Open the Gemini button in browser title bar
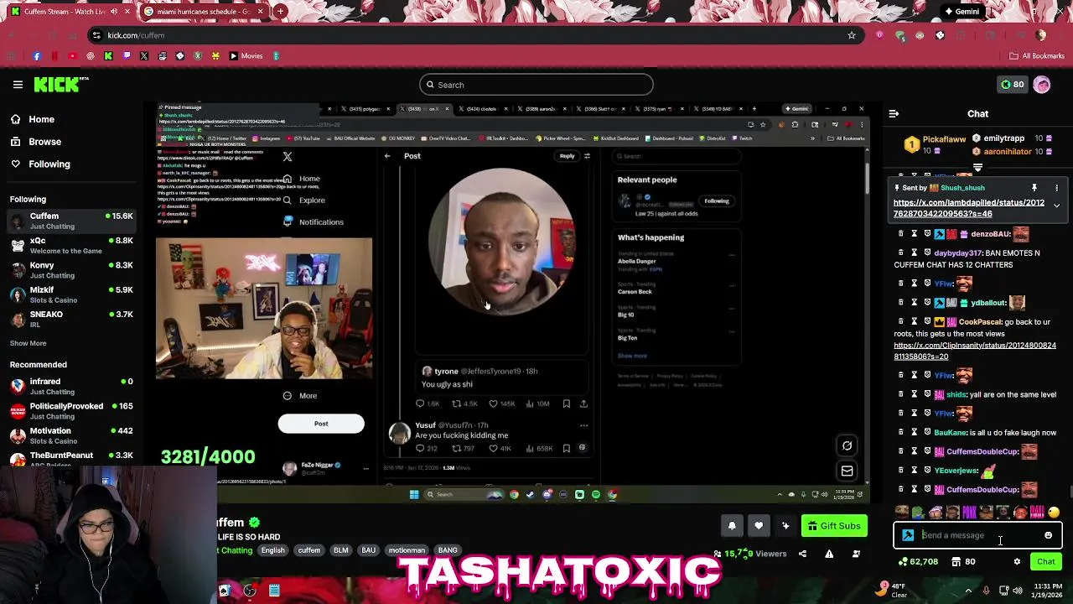 [x=961, y=12]
